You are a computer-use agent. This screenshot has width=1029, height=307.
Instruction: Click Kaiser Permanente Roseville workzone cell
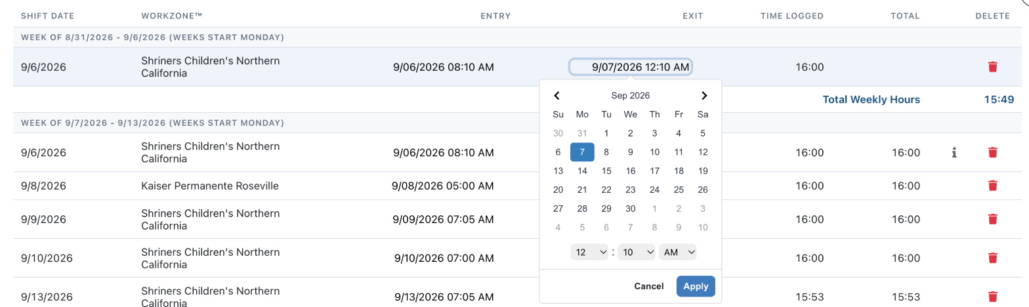click(210, 186)
